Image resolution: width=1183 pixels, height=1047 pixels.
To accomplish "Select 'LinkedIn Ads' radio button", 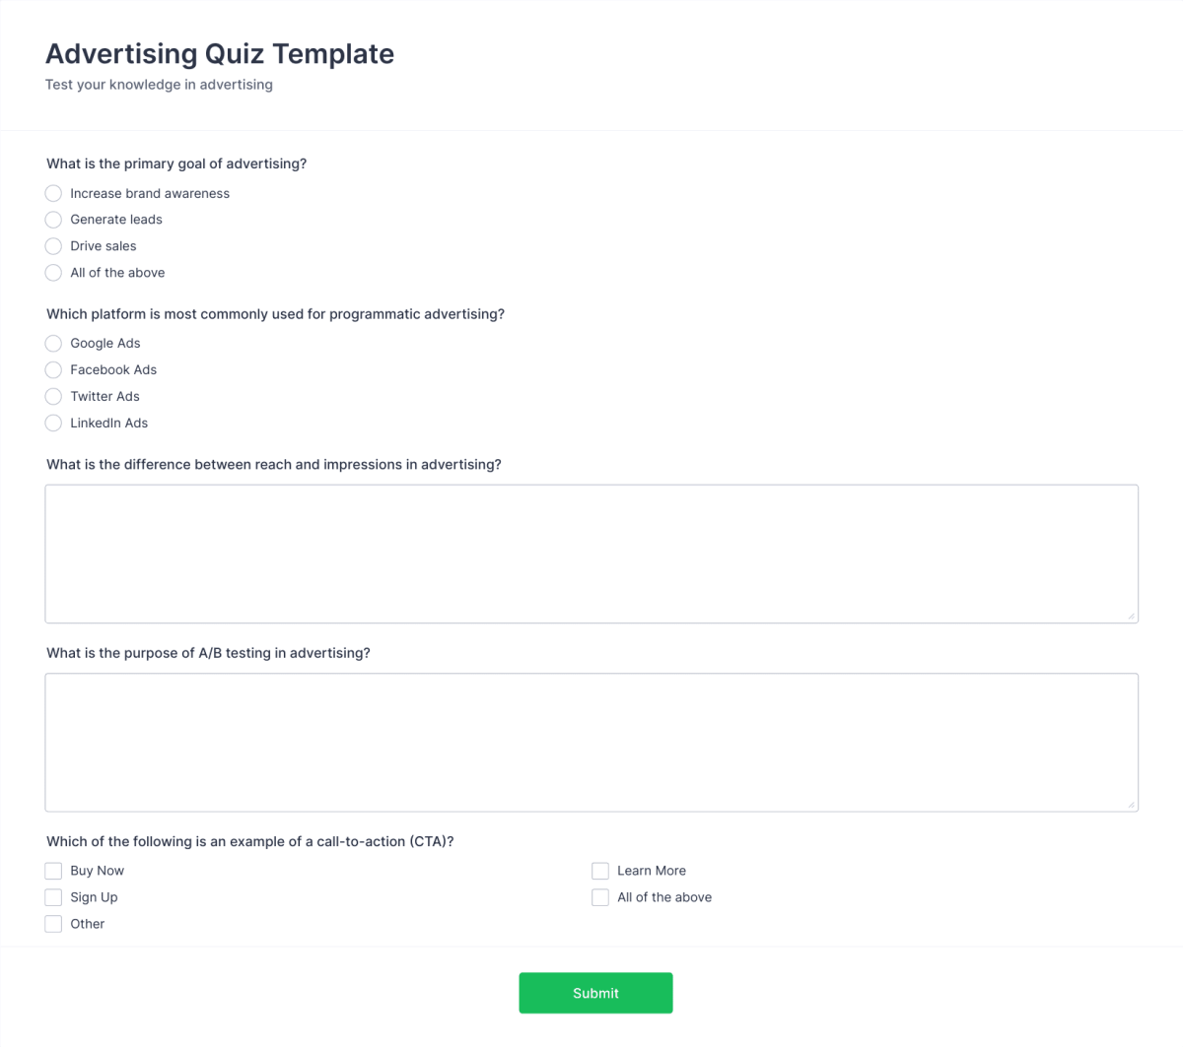I will coord(53,423).
